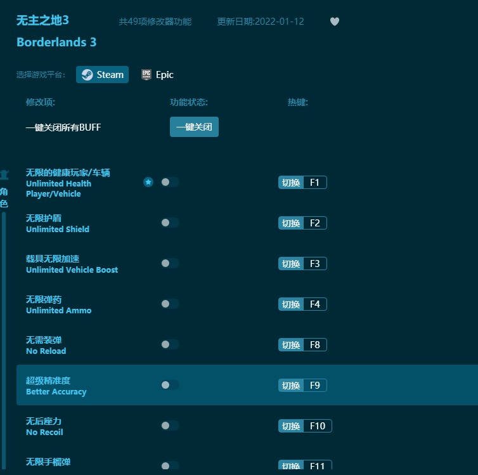Click the 修改项 column header
The width and height of the screenshot is (478, 475).
[x=41, y=102]
